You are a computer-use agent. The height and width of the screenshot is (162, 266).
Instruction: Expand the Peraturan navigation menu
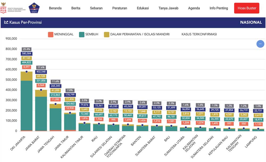pos(120,8)
